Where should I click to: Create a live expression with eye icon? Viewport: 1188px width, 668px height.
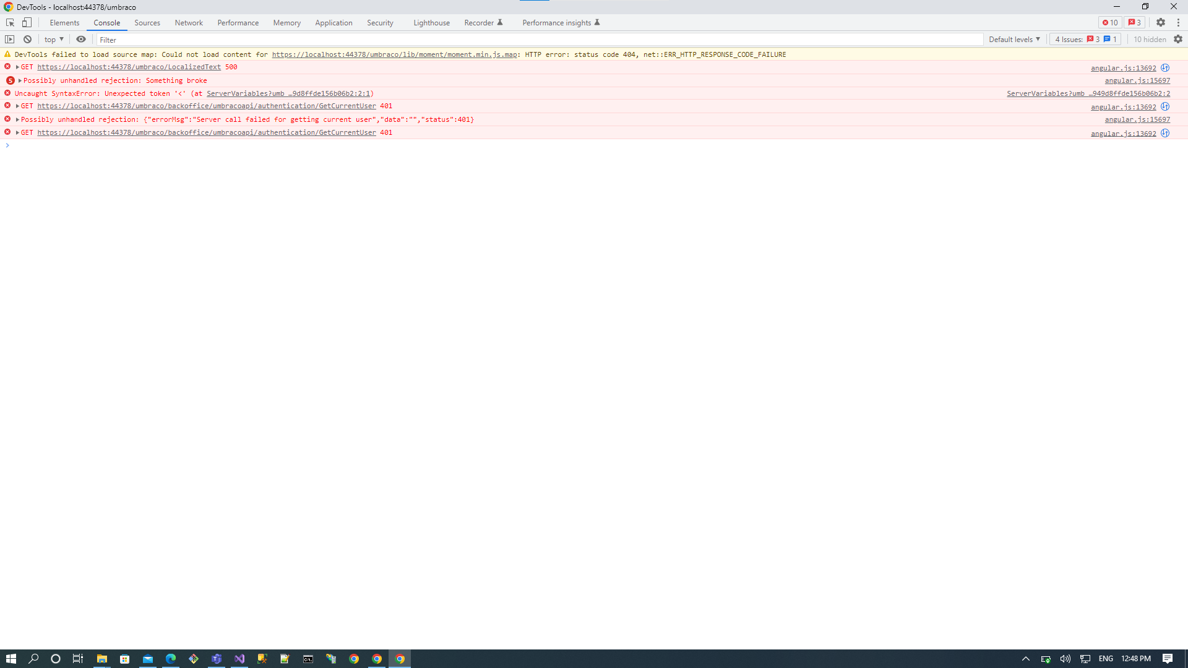coord(81,39)
